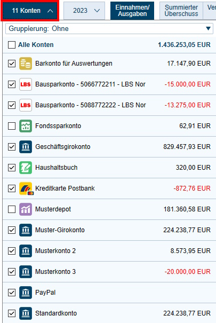Uncheck the Musterkonto 3 checkbox
216x323 pixels.
point(12,272)
